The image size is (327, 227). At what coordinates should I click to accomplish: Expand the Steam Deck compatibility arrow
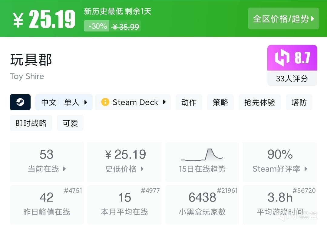pyautogui.click(x=164, y=102)
